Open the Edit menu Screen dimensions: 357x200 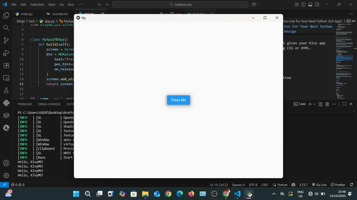(23, 4)
